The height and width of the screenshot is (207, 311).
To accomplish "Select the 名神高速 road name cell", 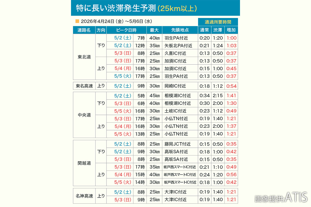I will (x=84, y=196).
